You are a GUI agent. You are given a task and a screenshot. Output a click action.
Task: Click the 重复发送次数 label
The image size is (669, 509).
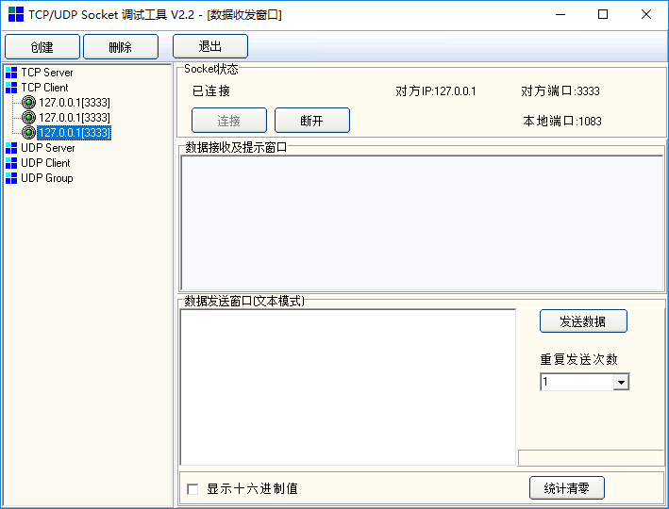[x=579, y=359]
